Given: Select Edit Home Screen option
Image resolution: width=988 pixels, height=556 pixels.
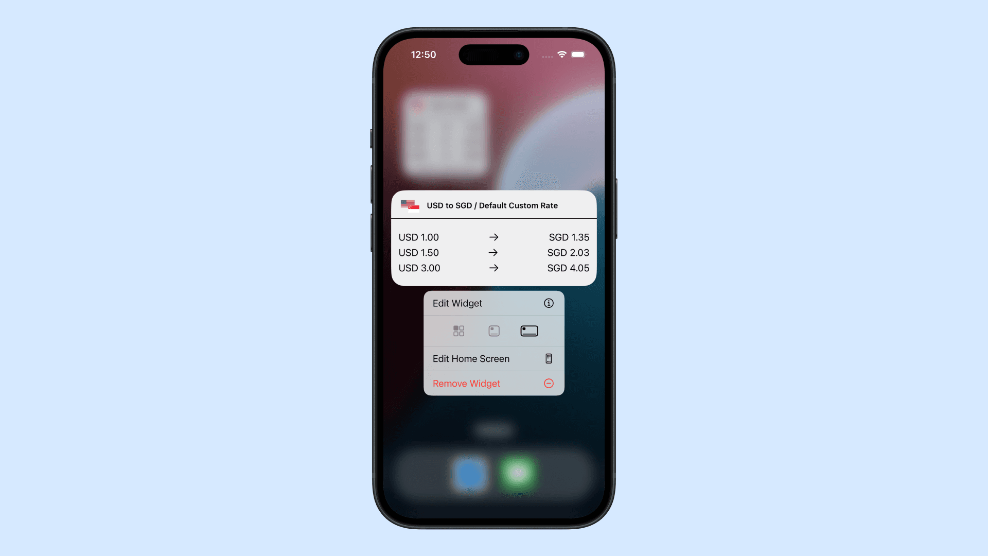Looking at the screenshot, I should tap(493, 358).
